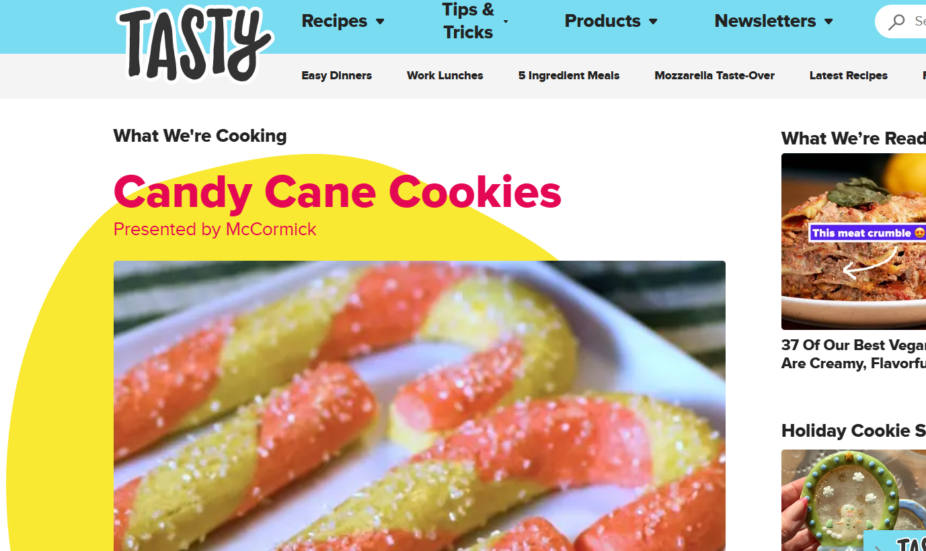Expand the Recipes dropdown arrow

[x=380, y=22]
